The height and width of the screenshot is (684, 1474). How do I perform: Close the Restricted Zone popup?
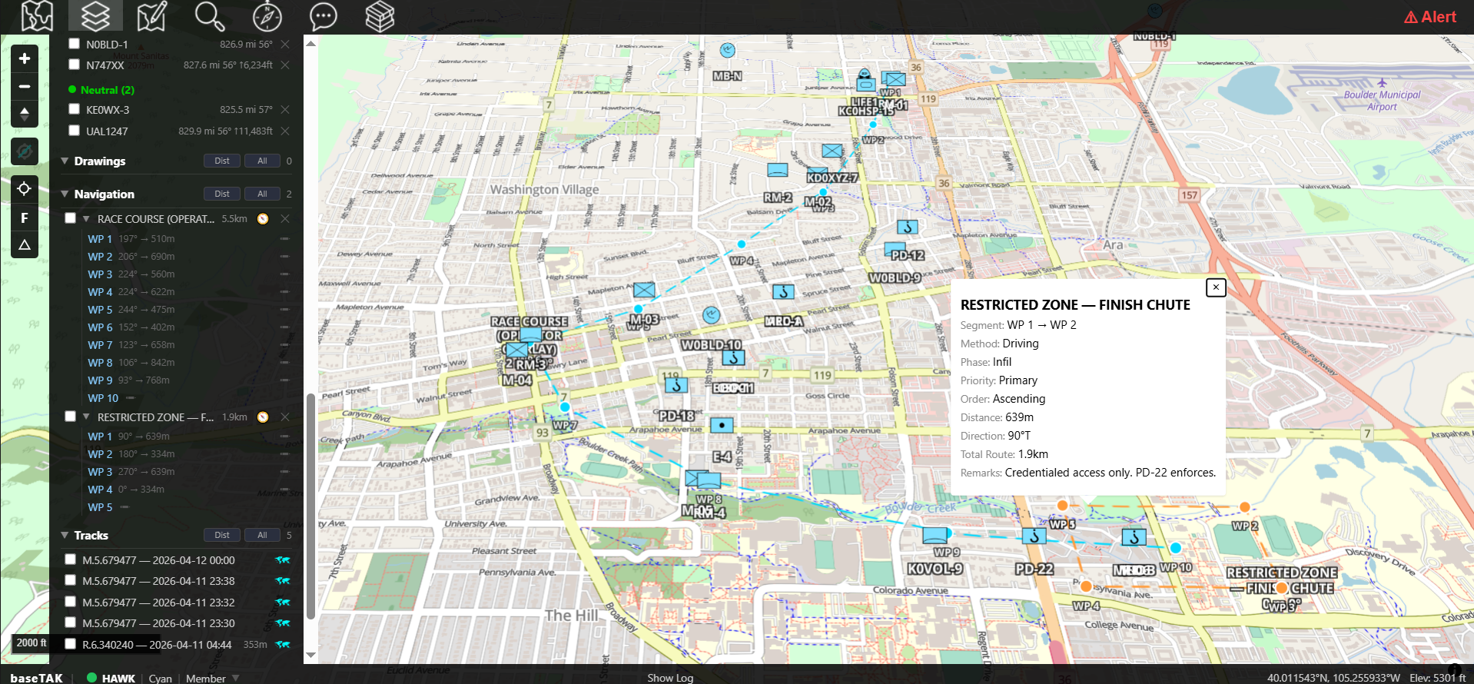click(1216, 287)
